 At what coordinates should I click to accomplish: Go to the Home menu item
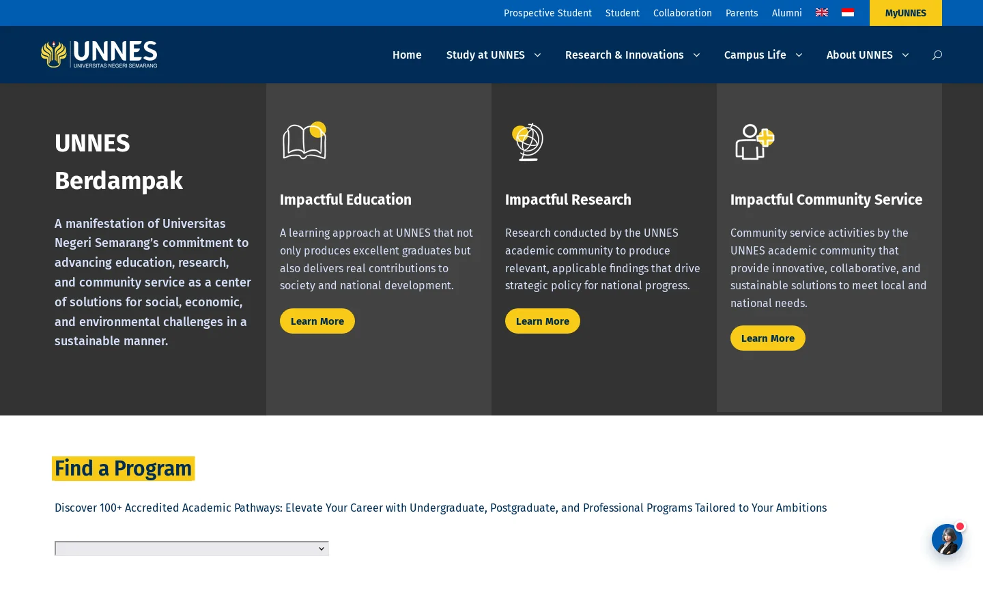[407, 55]
